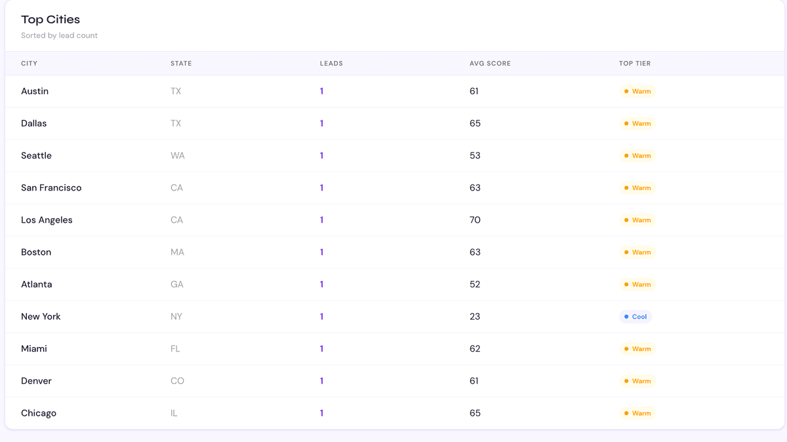Open the leads link for Austin

pos(321,91)
